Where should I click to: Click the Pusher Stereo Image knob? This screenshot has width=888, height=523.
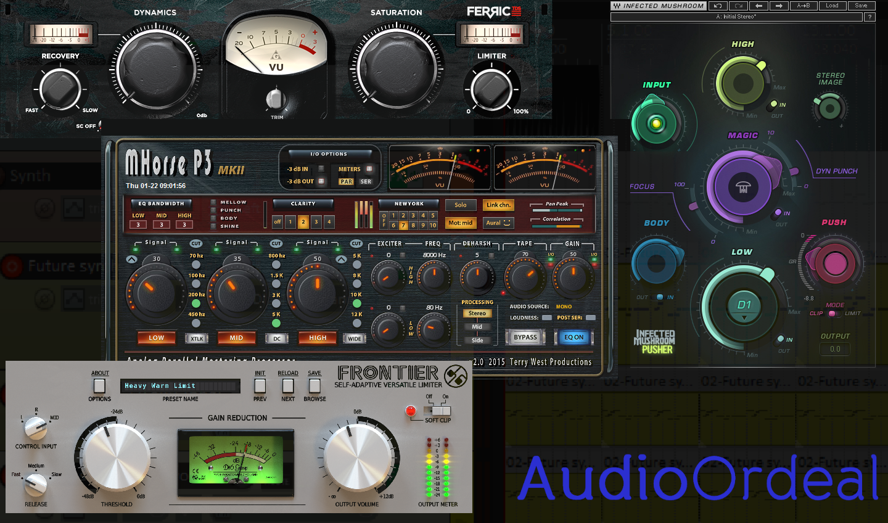click(830, 109)
